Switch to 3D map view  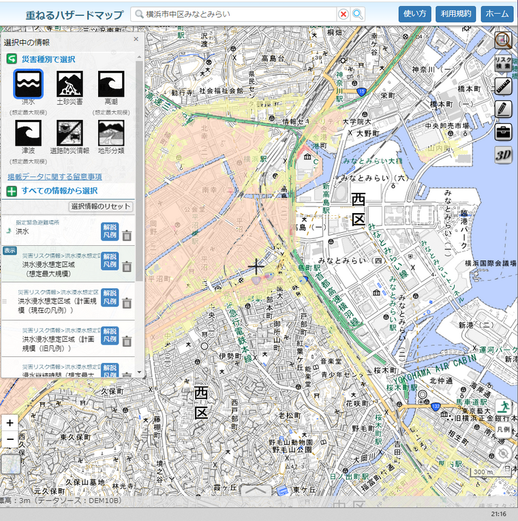503,155
